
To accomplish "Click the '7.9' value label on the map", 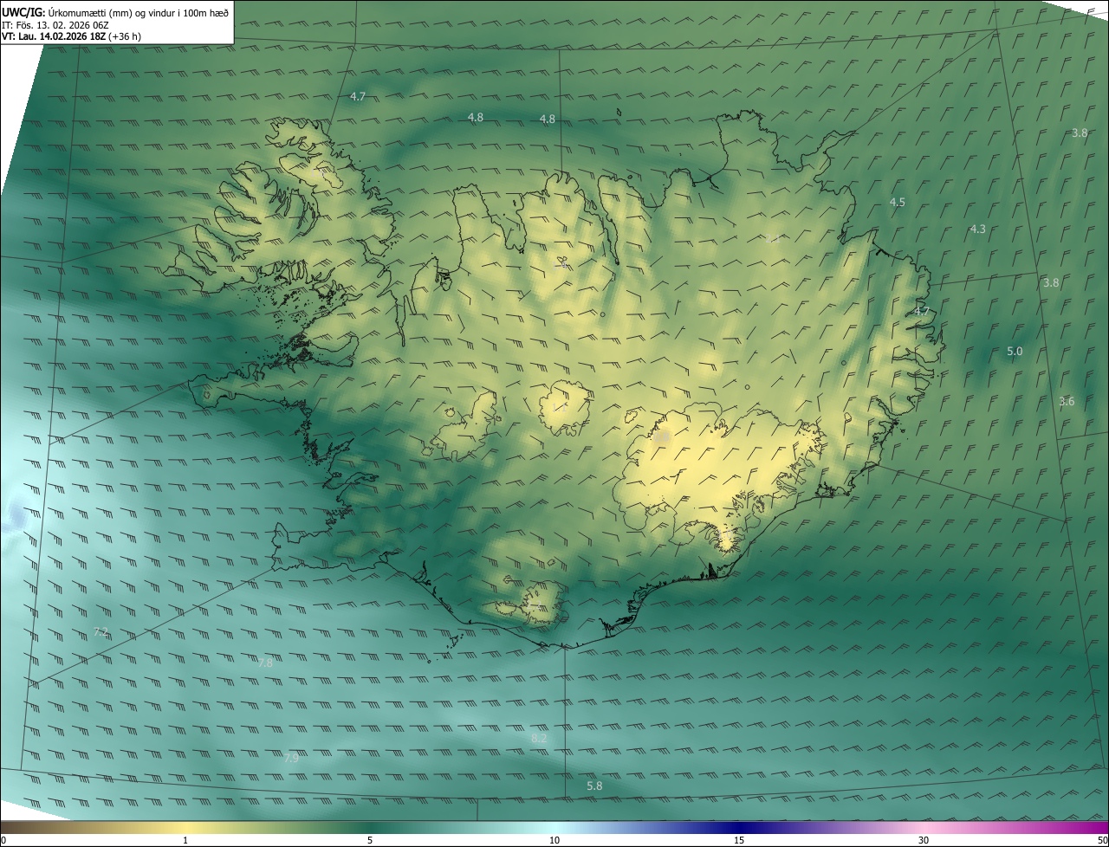I will point(291,758).
